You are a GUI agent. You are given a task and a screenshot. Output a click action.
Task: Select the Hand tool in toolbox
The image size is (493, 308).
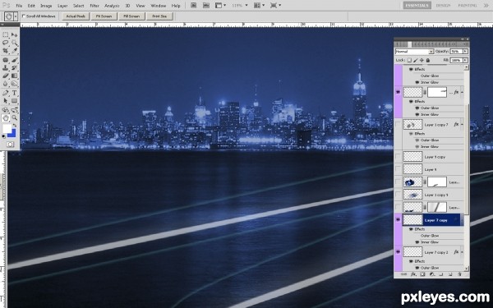[6, 117]
